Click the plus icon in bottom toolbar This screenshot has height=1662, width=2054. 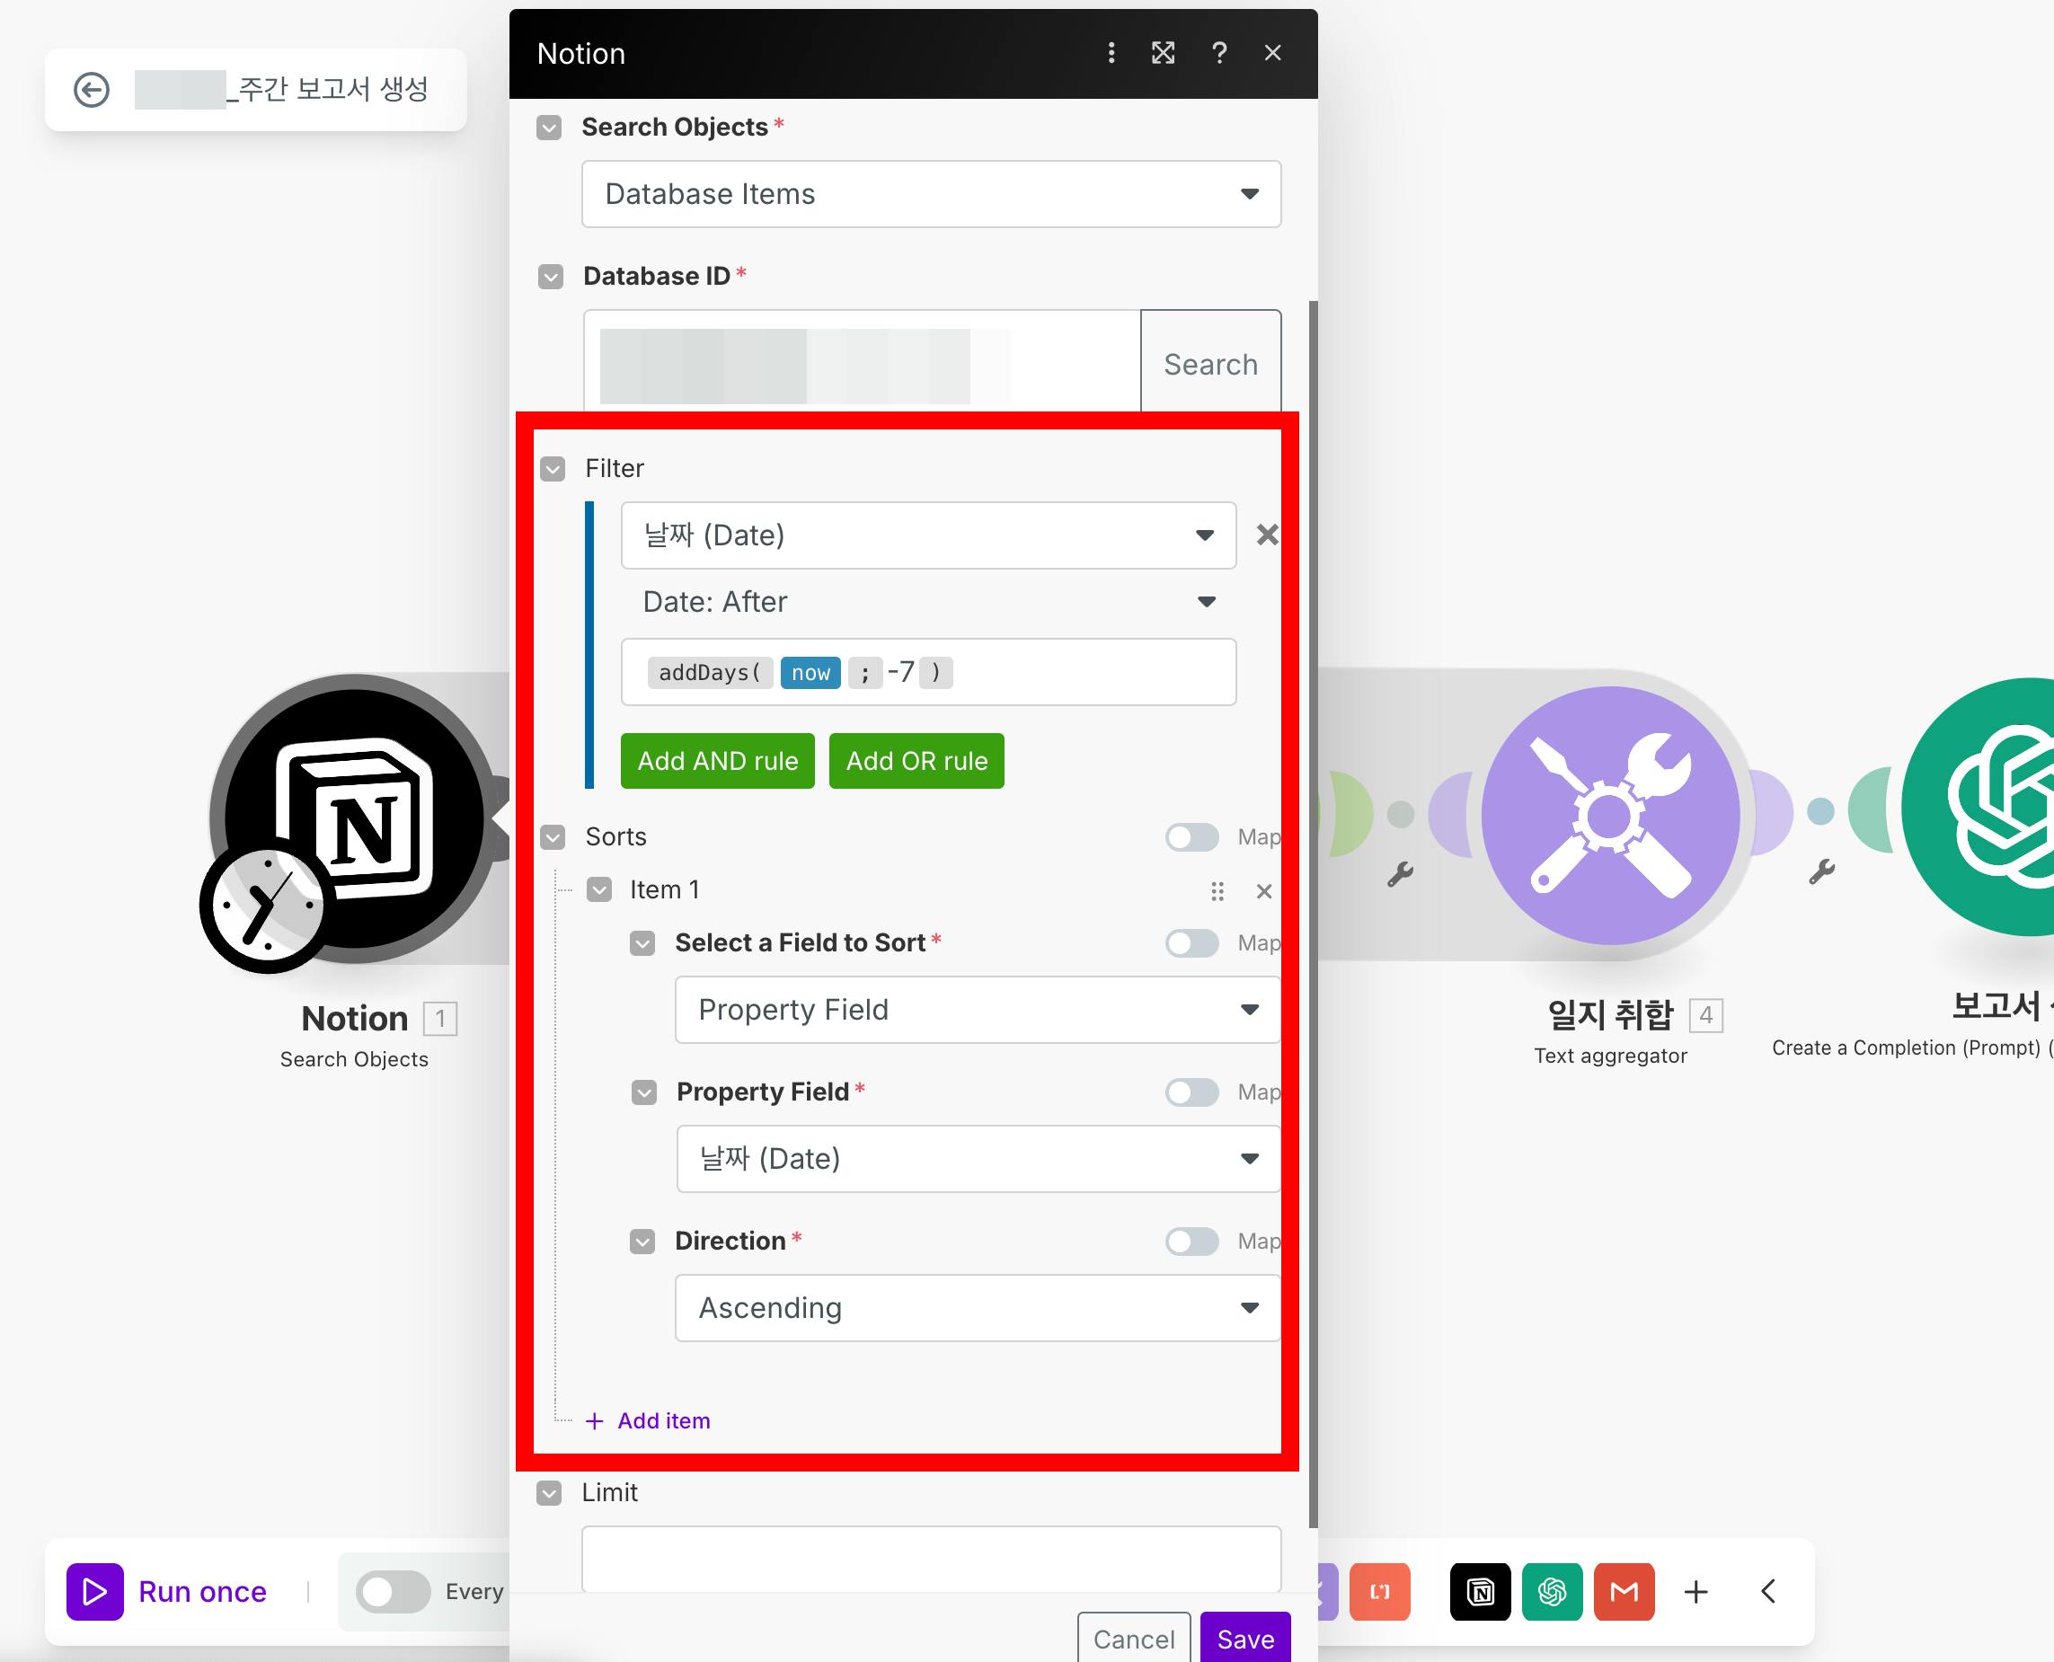click(x=1695, y=1591)
